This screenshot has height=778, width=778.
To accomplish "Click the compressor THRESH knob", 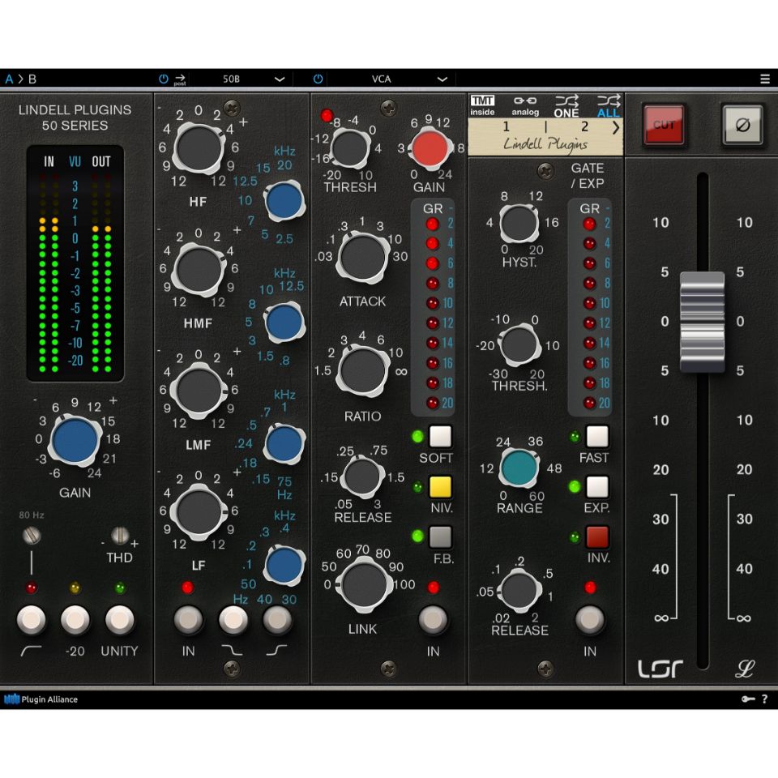I will click(x=349, y=148).
